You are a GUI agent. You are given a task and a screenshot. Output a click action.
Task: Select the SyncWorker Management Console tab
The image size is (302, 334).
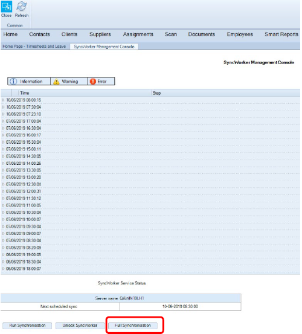pyautogui.click(x=104, y=47)
